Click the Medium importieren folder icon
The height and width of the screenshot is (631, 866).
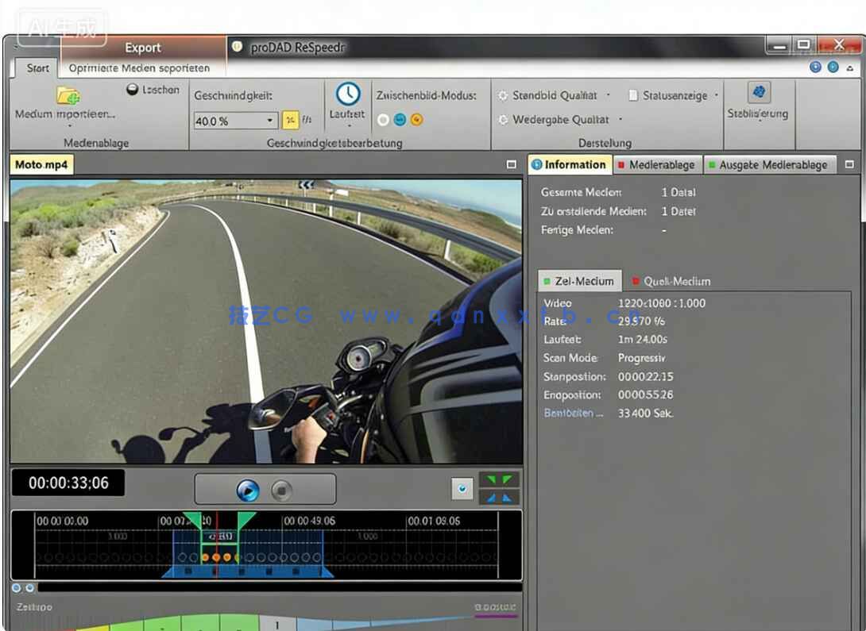coord(68,96)
